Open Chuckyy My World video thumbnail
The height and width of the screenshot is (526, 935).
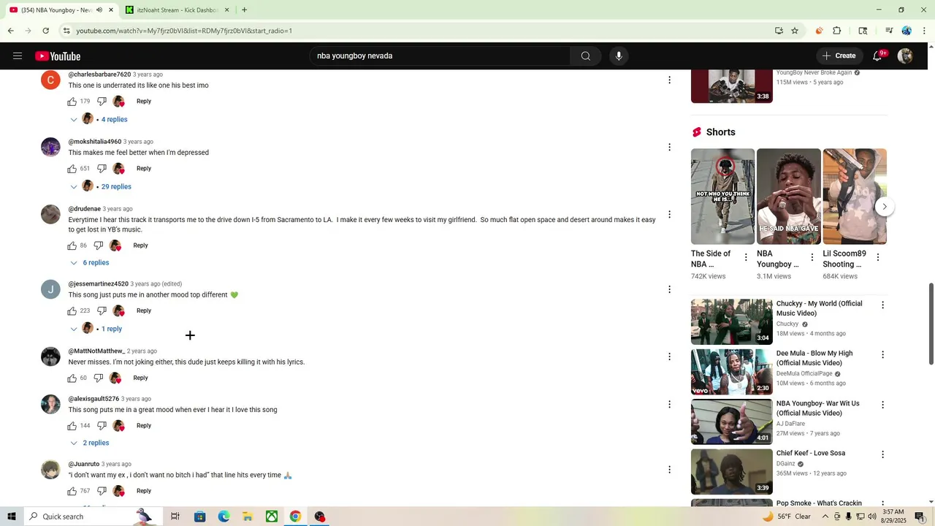[731, 321]
